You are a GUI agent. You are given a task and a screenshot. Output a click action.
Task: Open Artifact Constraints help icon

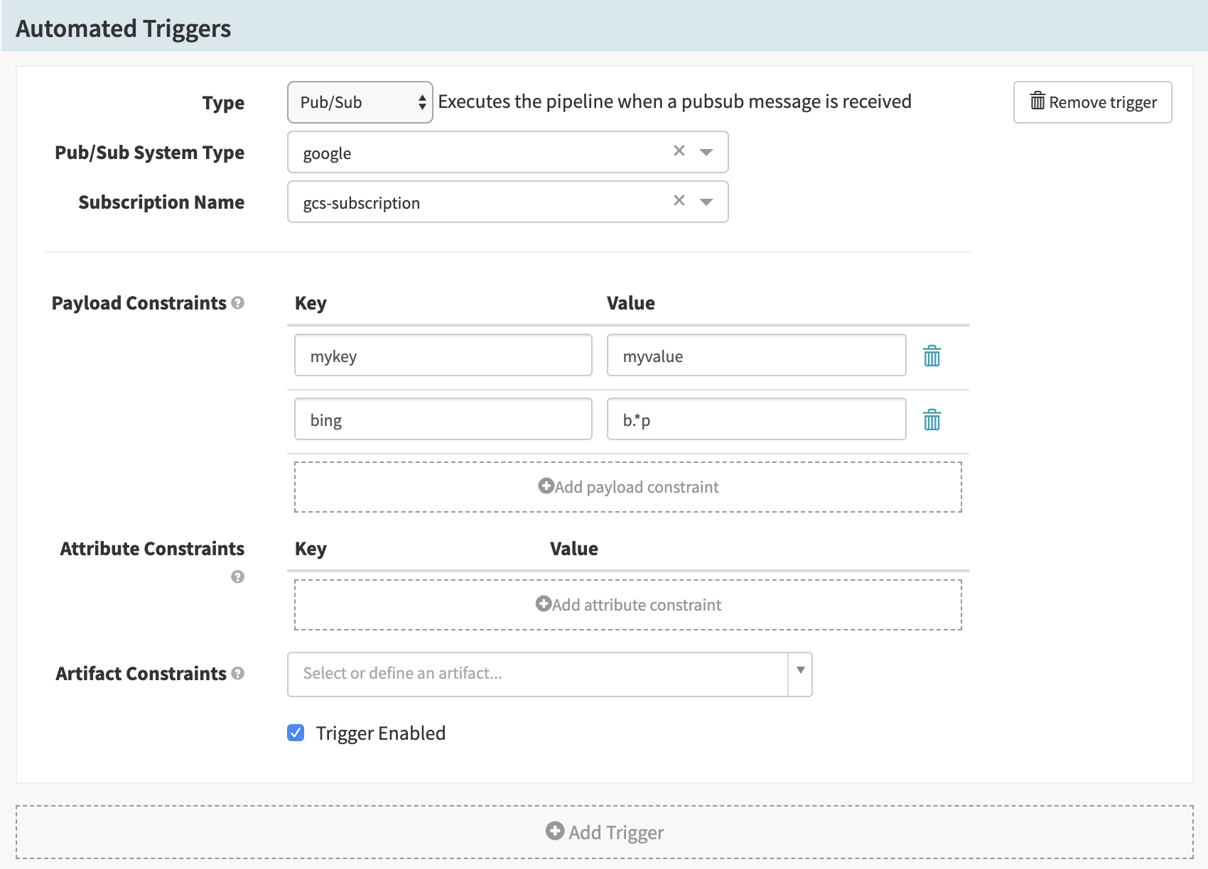pos(238,673)
